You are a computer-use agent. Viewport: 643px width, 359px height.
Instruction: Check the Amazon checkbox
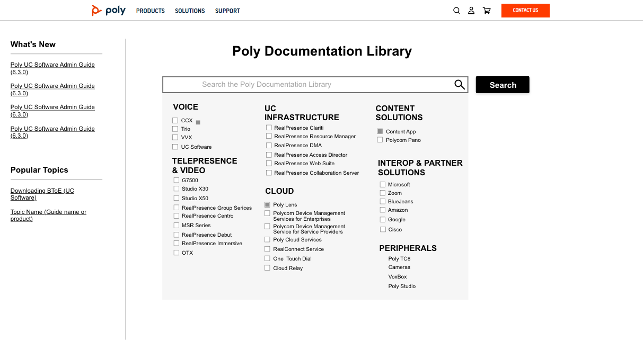click(x=382, y=210)
